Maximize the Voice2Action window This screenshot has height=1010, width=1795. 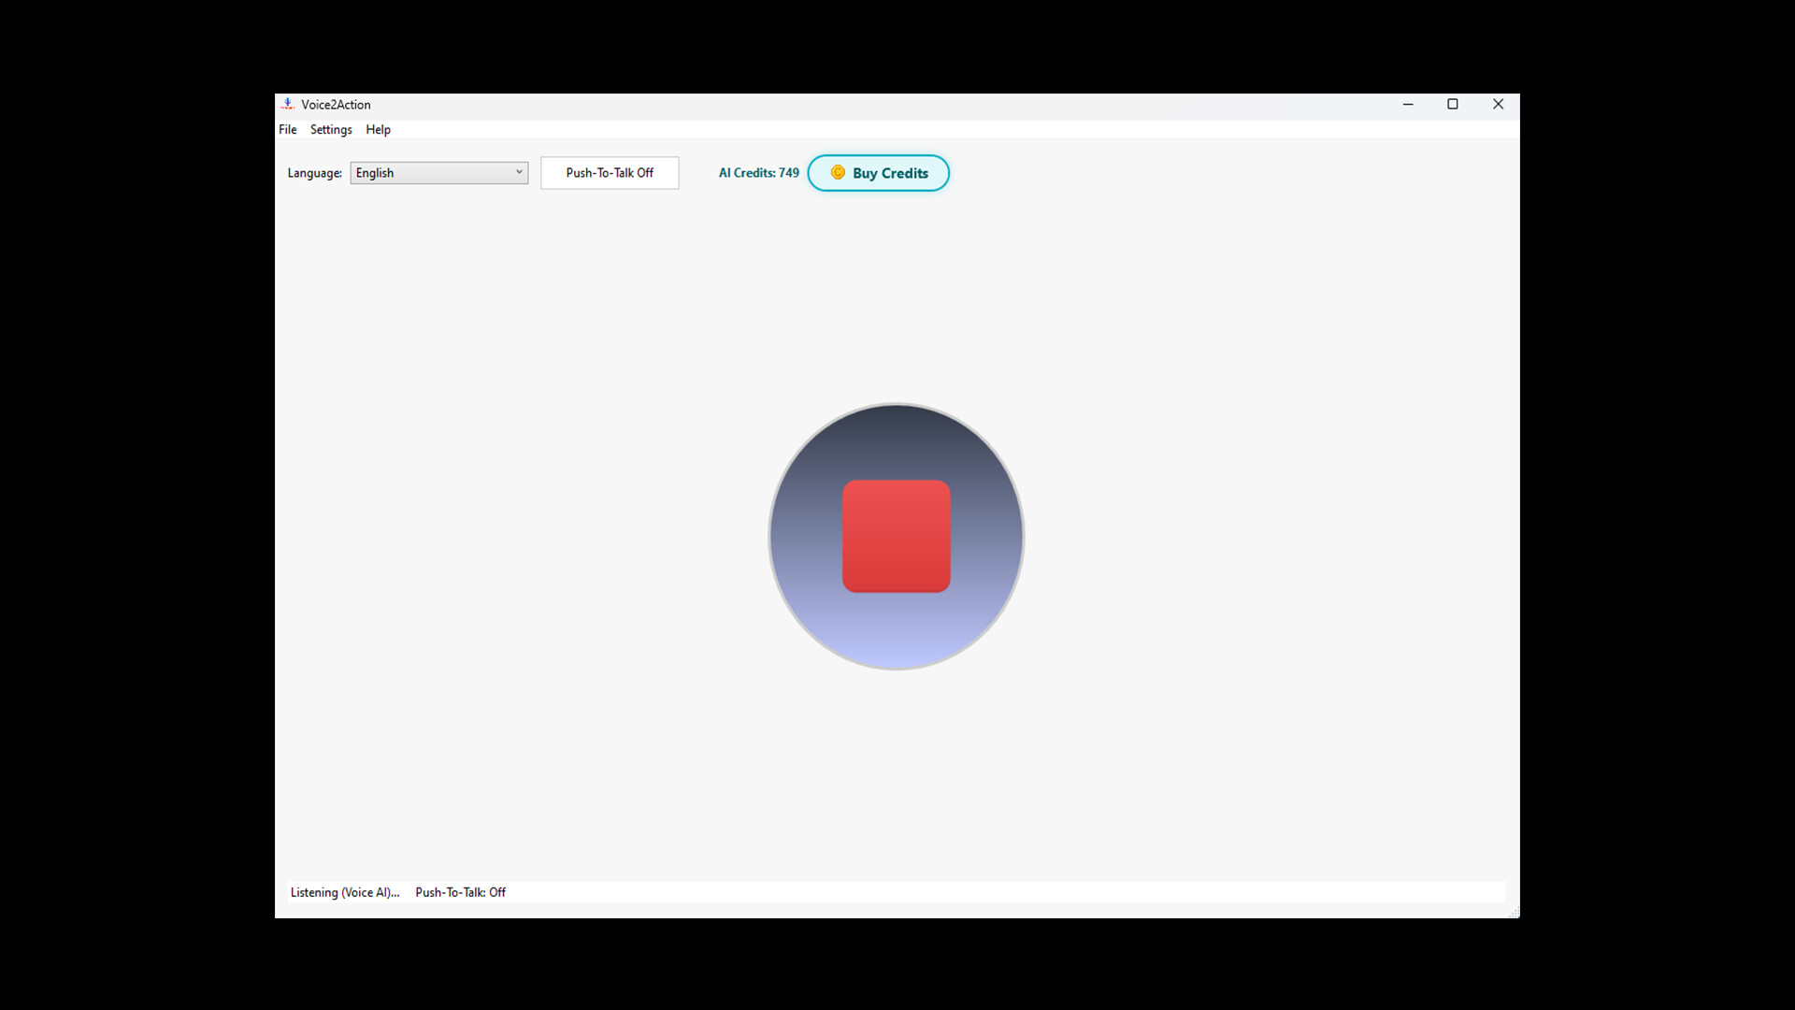click(1453, 104)
